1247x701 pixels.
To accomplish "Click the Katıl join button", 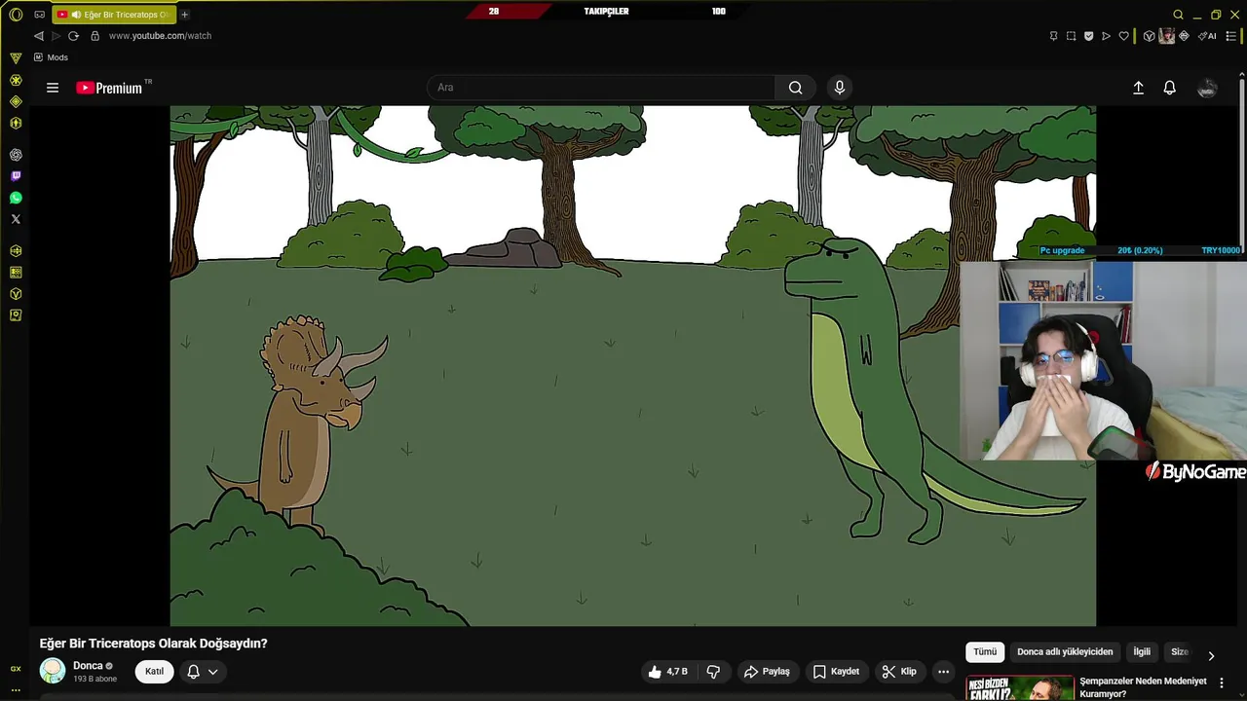I will 155,671.
